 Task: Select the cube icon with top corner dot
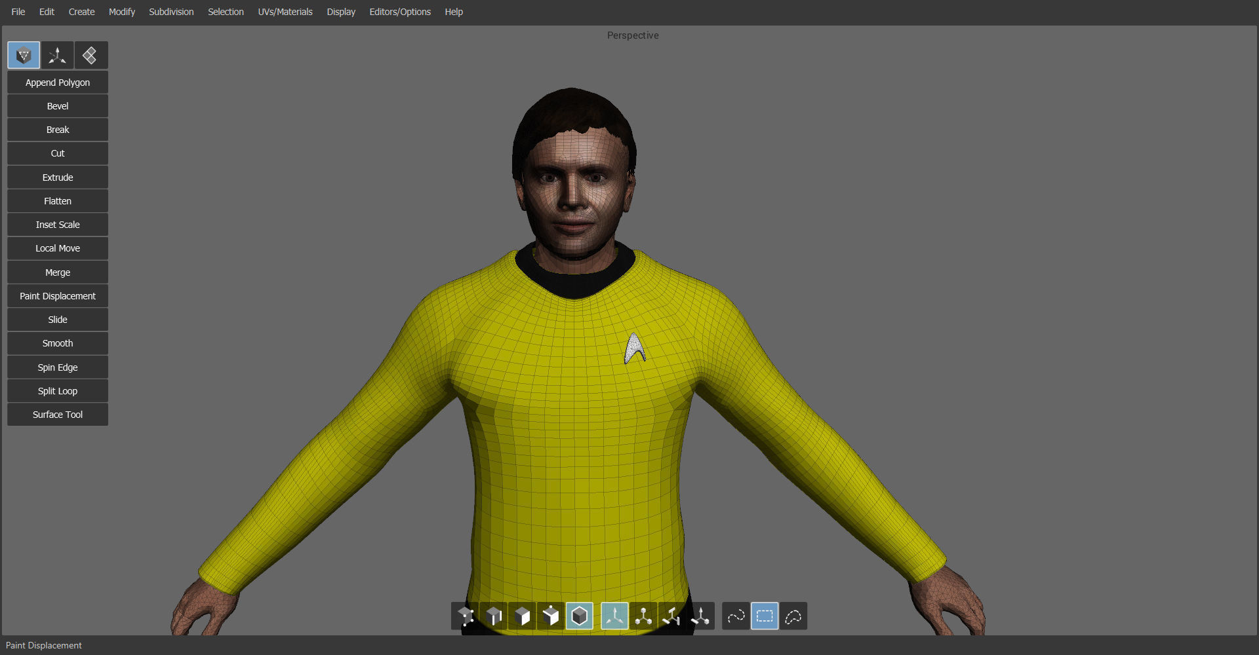tap(551, 616)
